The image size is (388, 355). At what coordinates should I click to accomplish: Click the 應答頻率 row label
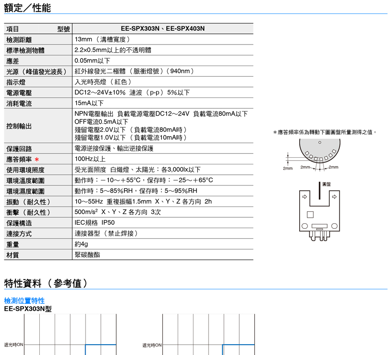[19, 159]
